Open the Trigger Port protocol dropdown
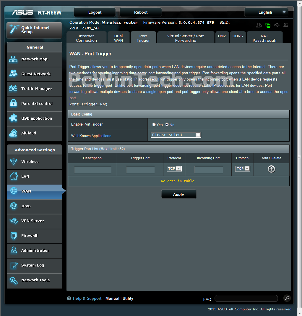This screenshot has width=302, height=316. pos(174,169)
